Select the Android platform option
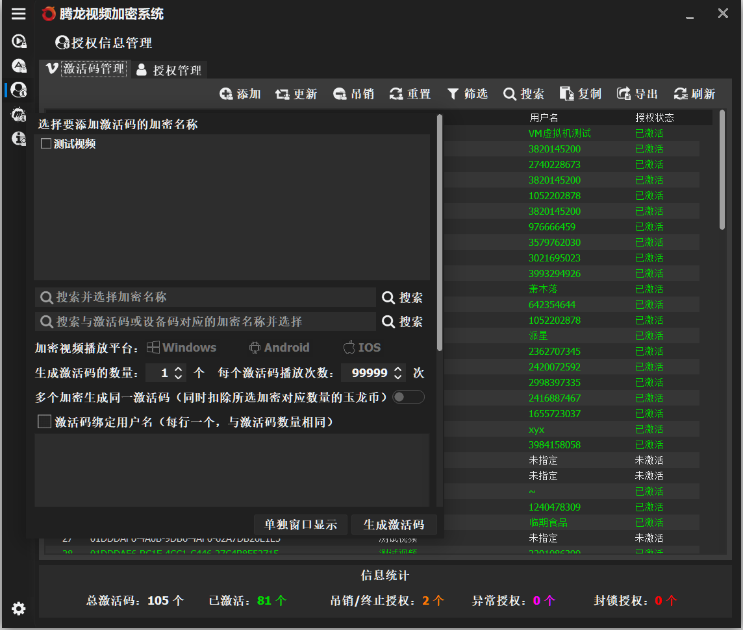The width and height of the screenshot is (743, 630). (279, 347)
